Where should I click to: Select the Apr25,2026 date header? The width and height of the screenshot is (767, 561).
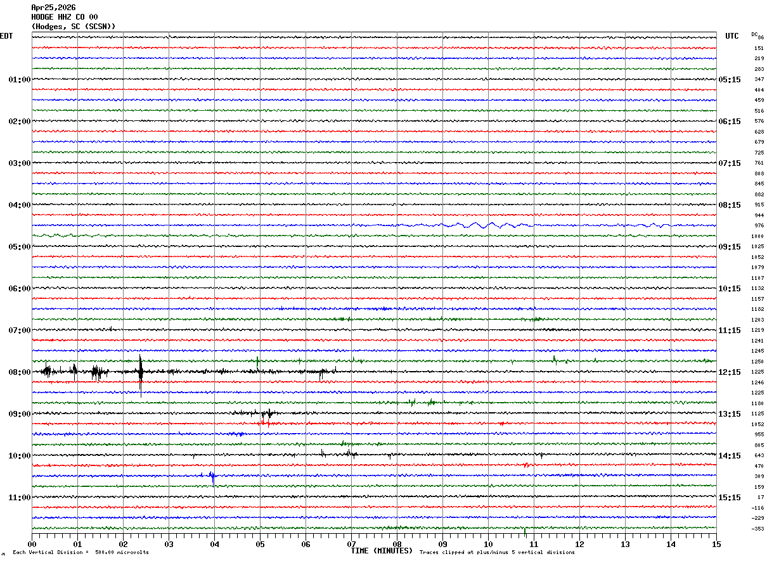pyautogui.click(x=53, y=8)
